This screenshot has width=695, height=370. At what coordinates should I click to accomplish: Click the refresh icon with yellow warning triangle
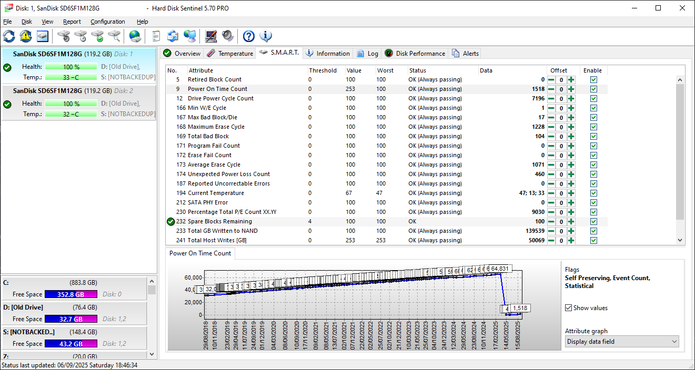click(x=26, y=36)
